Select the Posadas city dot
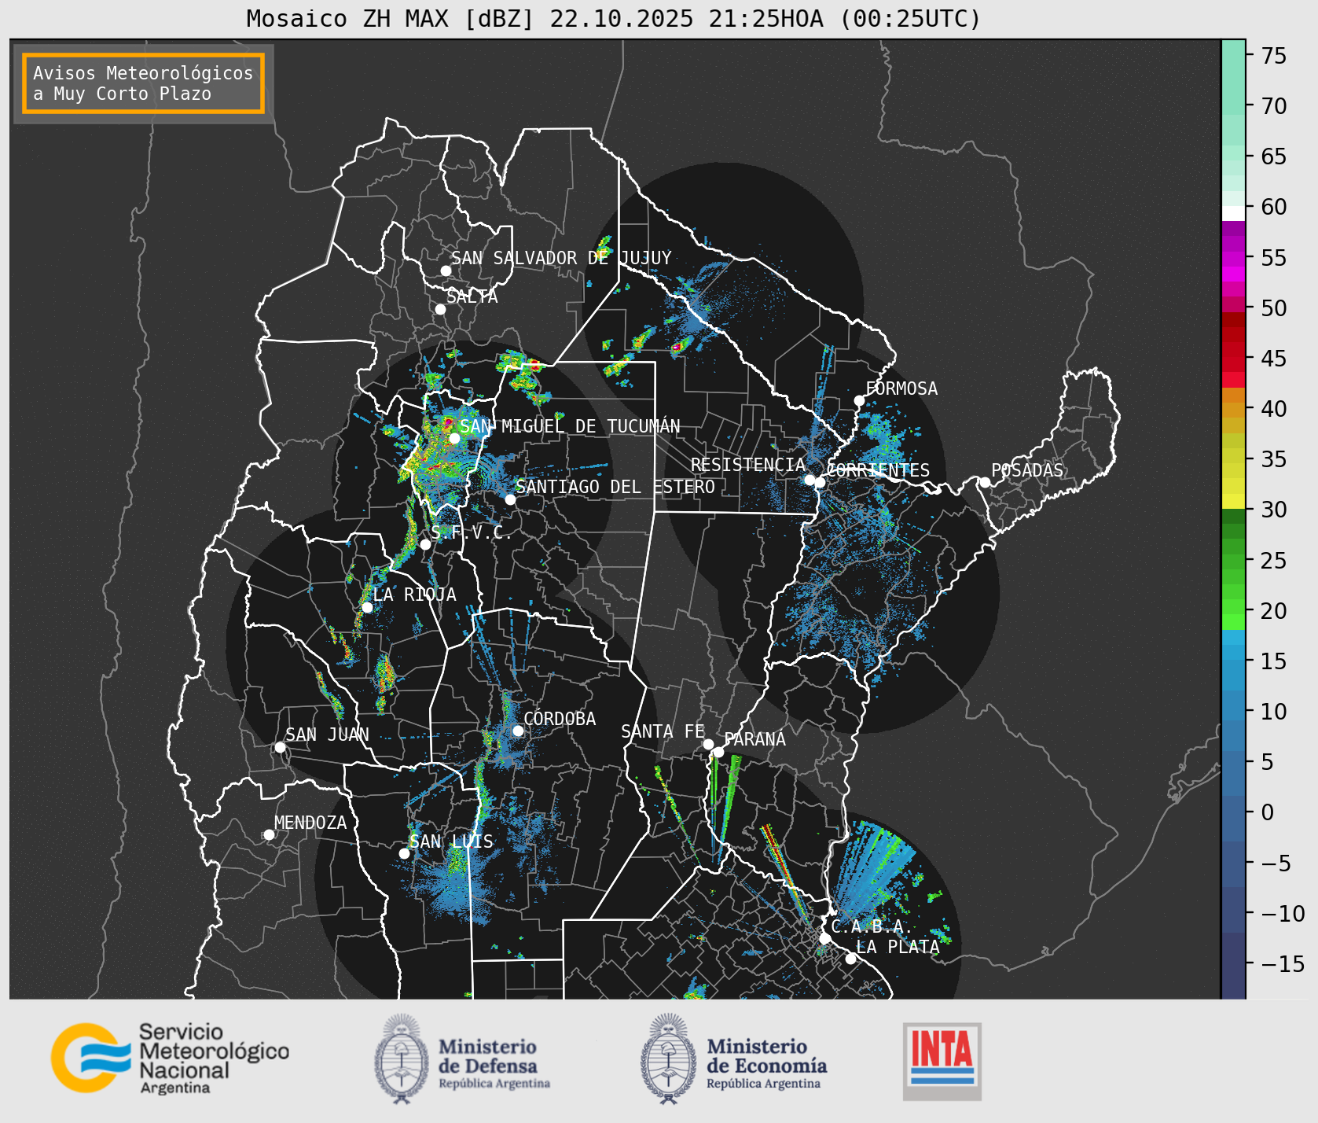The width and height of the screenshot is (1318, 1123). pyautogui.click(x=985, y=482)
